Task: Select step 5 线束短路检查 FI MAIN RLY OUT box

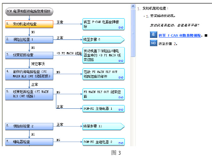Action: coord(29,94)
